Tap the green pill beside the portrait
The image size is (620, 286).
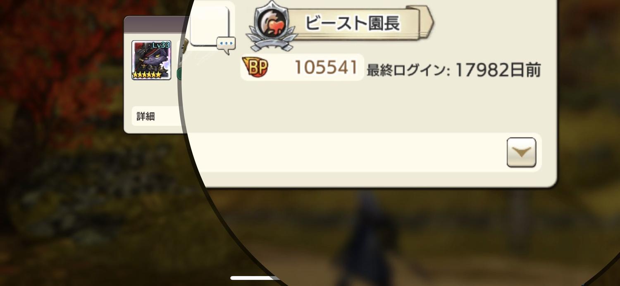(x=180, y=73)
